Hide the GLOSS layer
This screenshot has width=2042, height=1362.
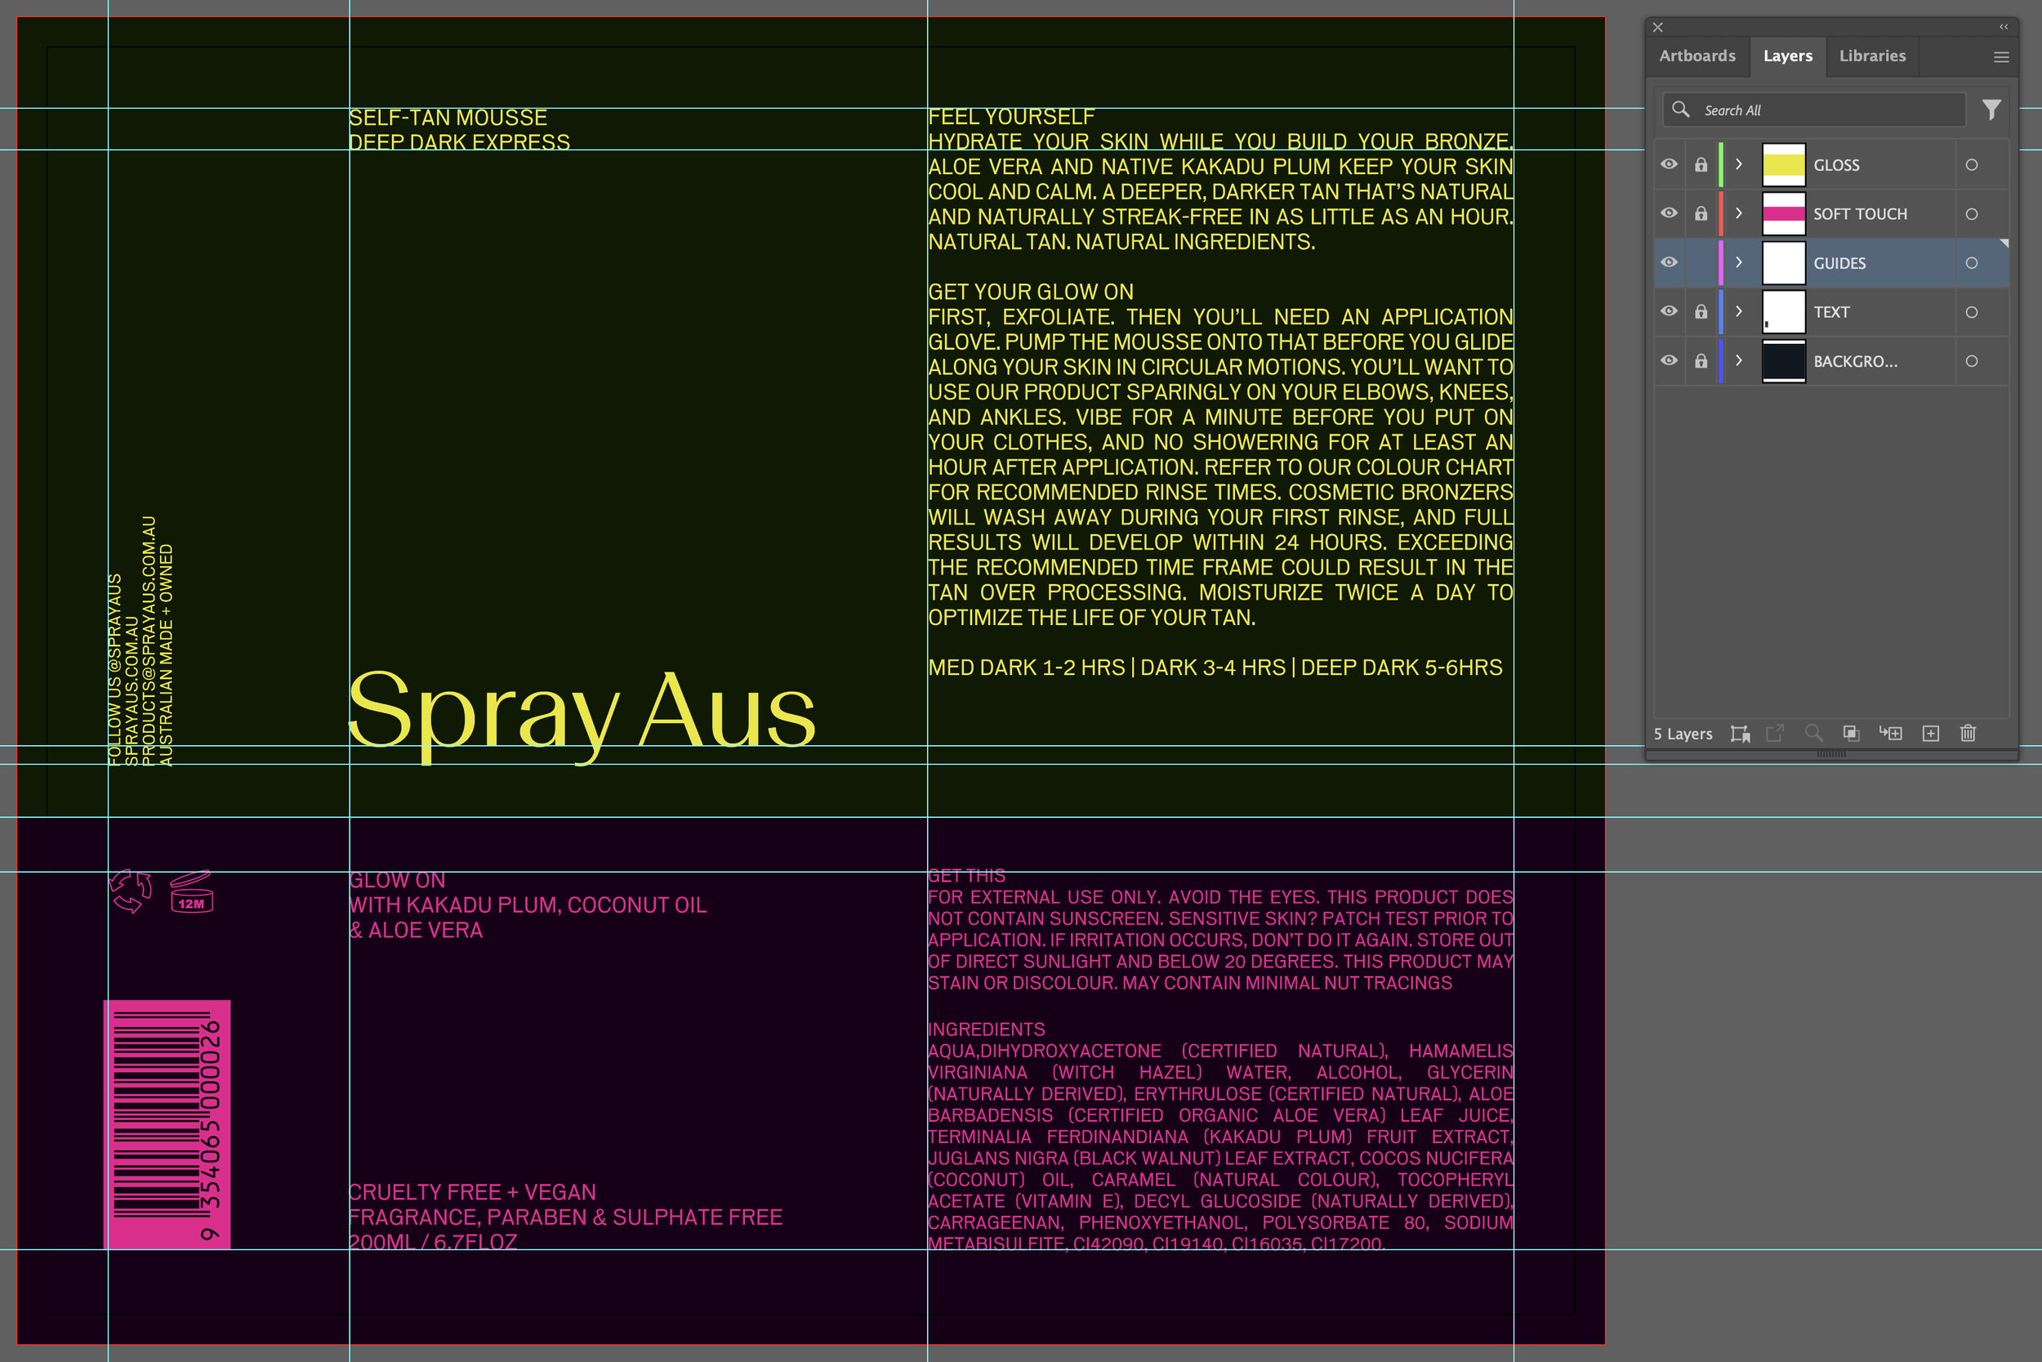tap(1669, 165)
